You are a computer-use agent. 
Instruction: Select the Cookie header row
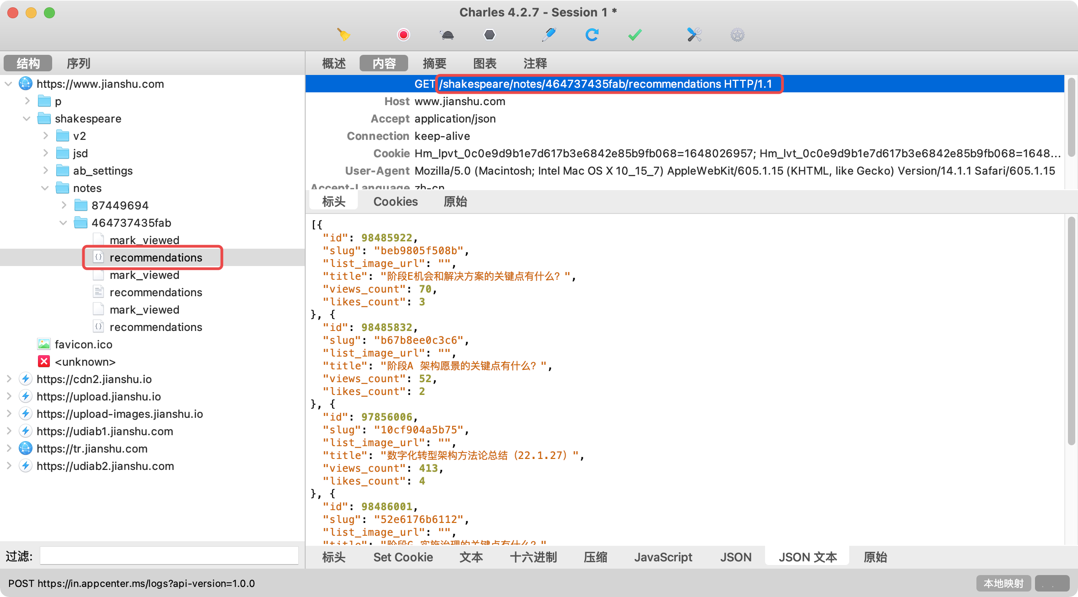(x=685, y=153)
